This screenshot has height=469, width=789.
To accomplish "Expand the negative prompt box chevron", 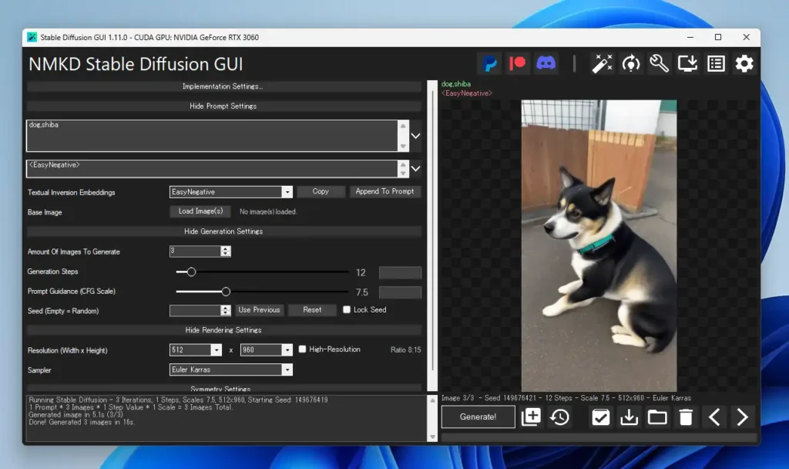I will coord(415,168).
